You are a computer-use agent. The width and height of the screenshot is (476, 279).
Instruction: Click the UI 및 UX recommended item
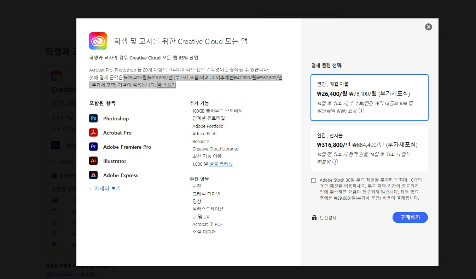[201, 217]
